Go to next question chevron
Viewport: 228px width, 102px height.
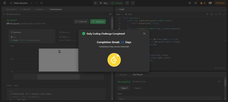[x=36, y=3]
